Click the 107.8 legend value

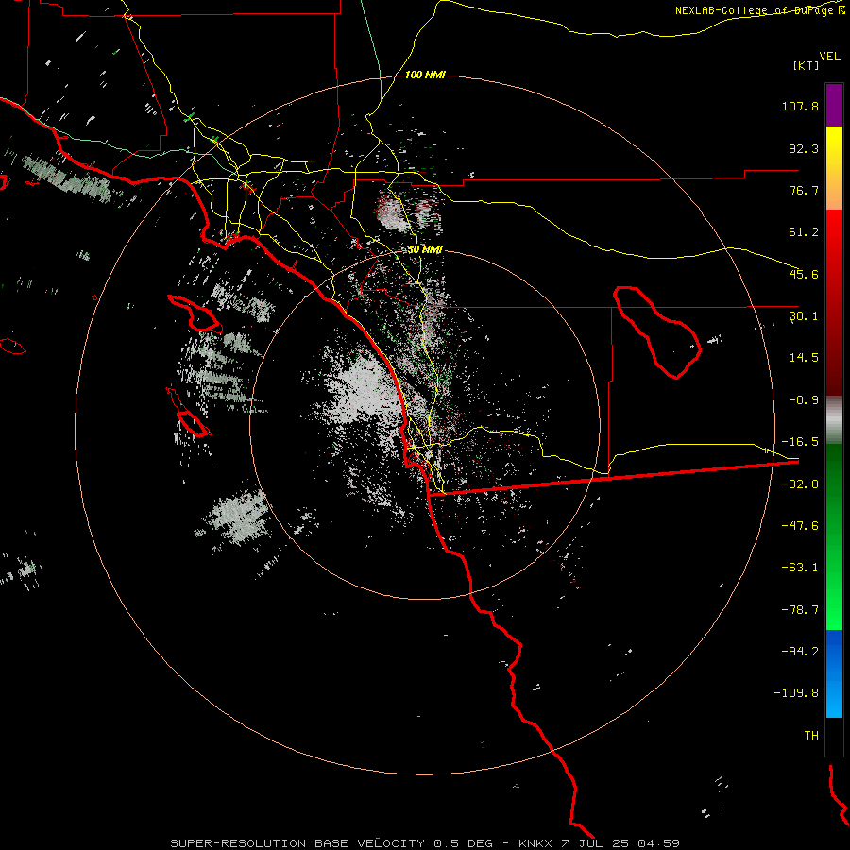[800, 106]
